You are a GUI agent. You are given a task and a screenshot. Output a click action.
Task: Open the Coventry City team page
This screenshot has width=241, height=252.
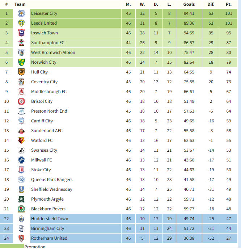tap(44, 82)
